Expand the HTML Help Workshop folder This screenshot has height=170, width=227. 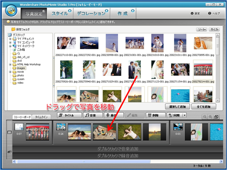pyautogui.click(x=10, y=64)
